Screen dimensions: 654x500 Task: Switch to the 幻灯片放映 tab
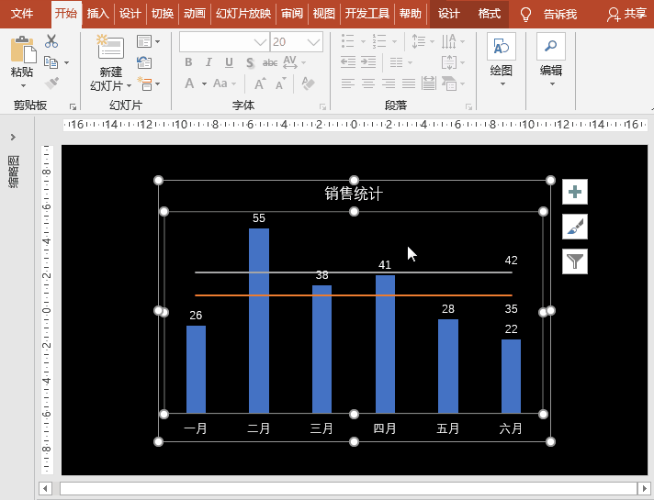point(243,14)
